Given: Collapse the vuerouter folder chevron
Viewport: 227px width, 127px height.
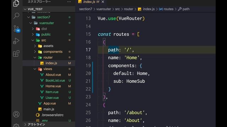Looking at the screenshot, I should 31,23.
